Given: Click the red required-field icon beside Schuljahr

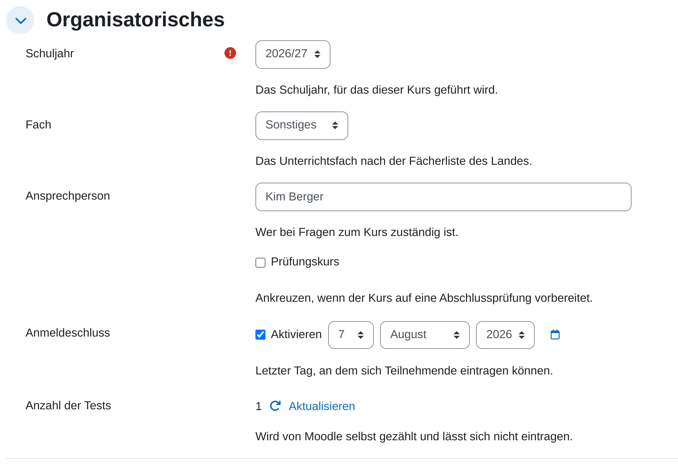Looking at the screenshot, I should tap(230, 53).
